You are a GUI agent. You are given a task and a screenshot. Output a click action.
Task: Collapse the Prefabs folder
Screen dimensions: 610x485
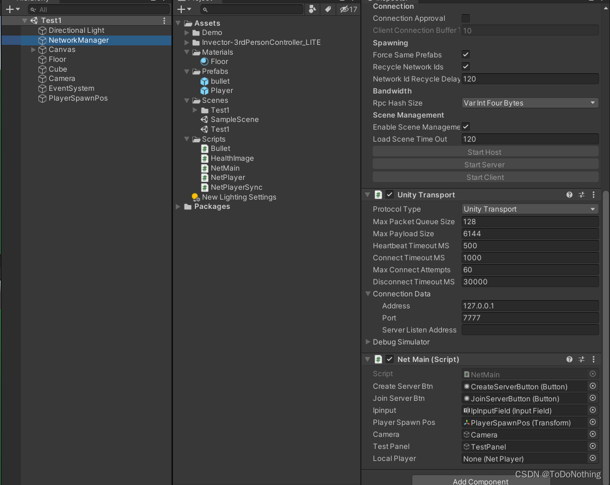pyautogui.click(x=187, y=72)
